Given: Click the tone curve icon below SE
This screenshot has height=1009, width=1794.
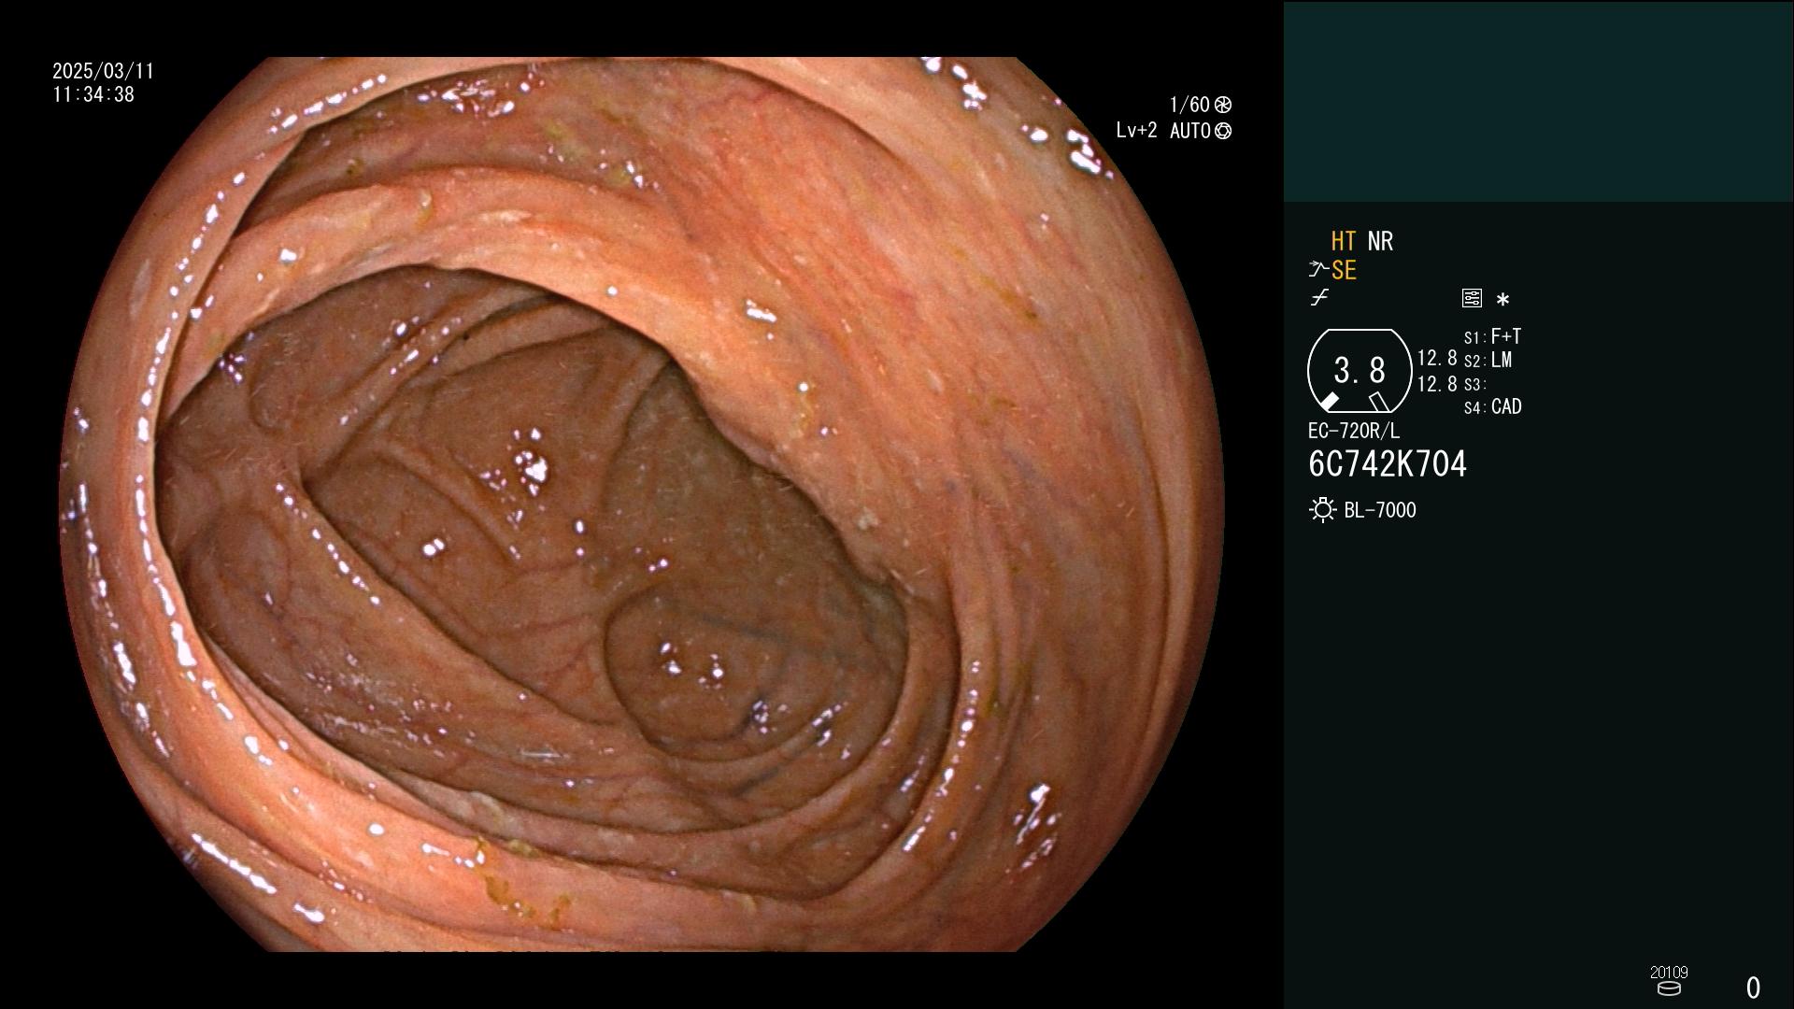Looking at the screenshot, I should [1319, 298].
